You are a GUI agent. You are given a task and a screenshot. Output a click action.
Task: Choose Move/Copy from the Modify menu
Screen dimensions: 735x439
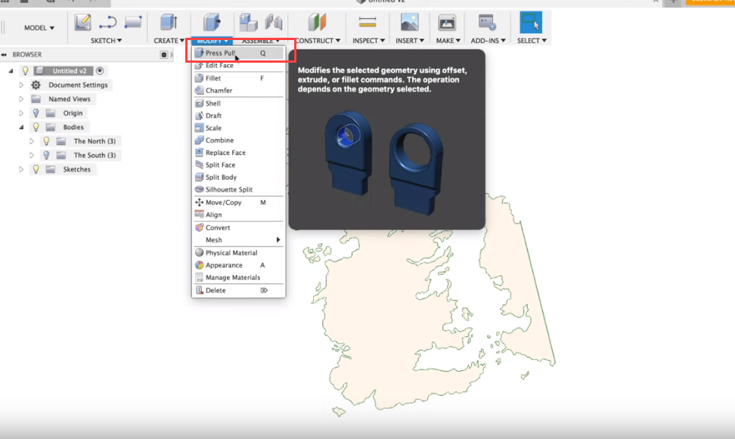(238, 202)
